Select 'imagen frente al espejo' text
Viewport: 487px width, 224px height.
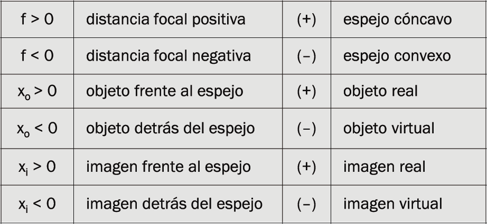coord(168,167)
